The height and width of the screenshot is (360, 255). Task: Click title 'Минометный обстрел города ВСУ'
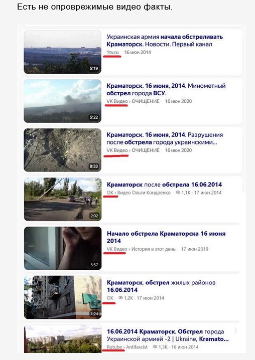pos(166,89)
